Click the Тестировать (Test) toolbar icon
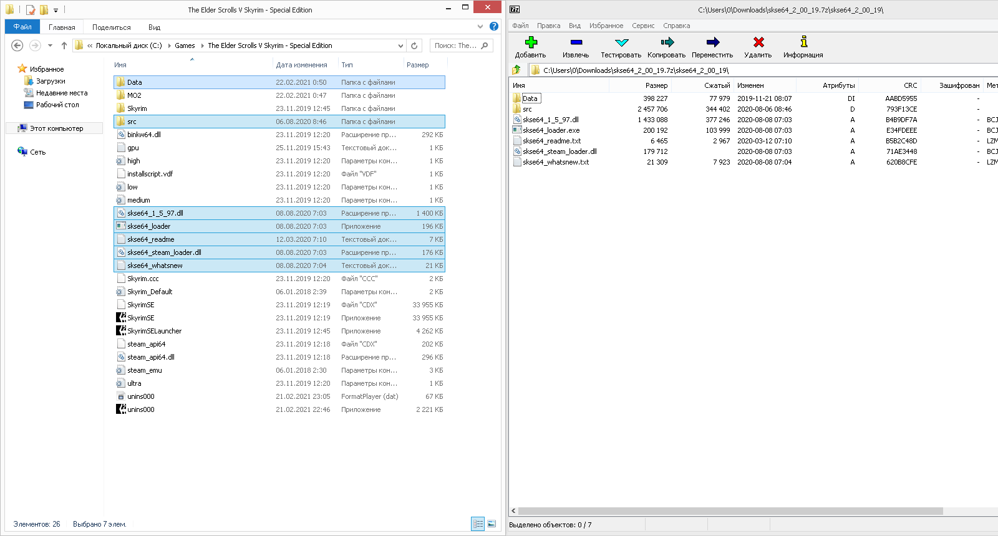This screenshot has width=998, height=536. [x=621, y=42]
